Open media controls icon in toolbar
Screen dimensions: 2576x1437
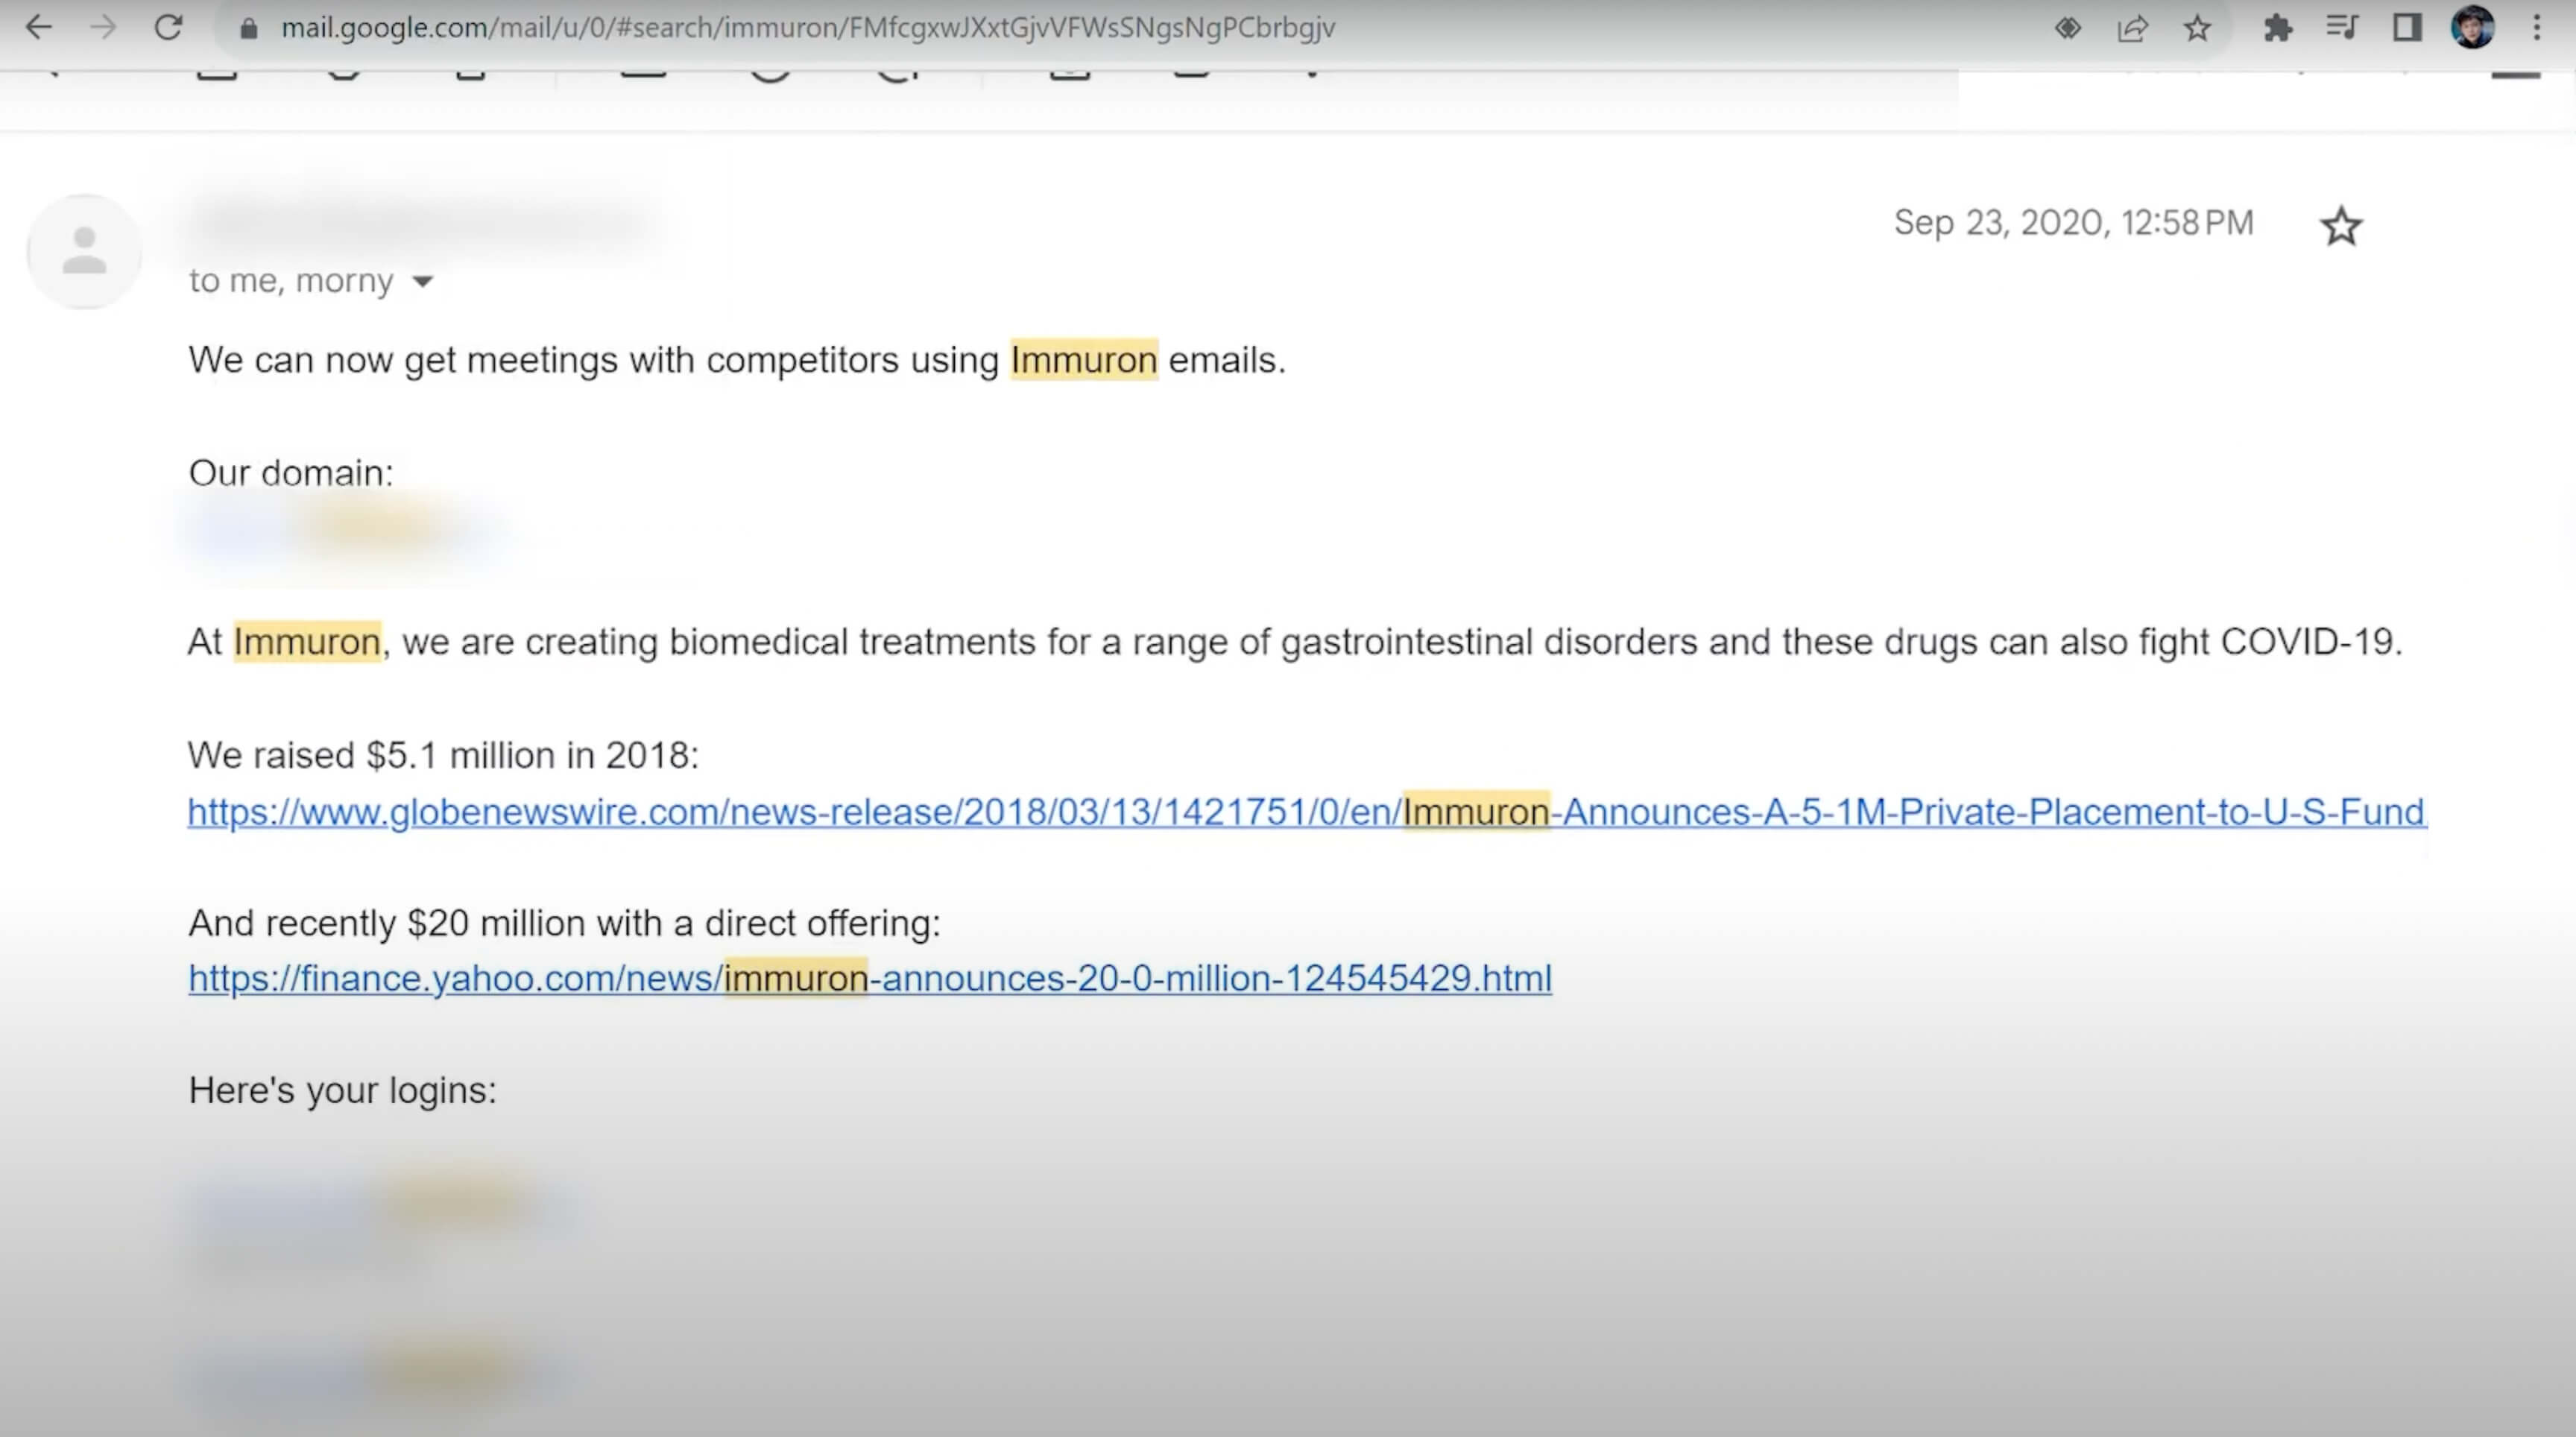tap(2341, 28)
